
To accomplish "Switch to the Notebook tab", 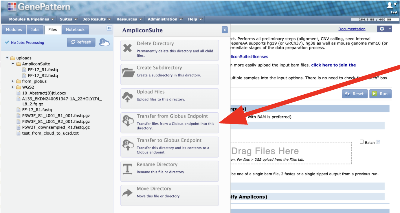I will (75, 30).
